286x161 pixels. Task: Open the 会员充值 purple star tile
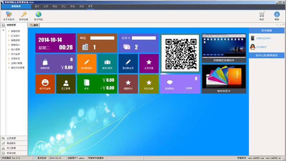(149, 64)
